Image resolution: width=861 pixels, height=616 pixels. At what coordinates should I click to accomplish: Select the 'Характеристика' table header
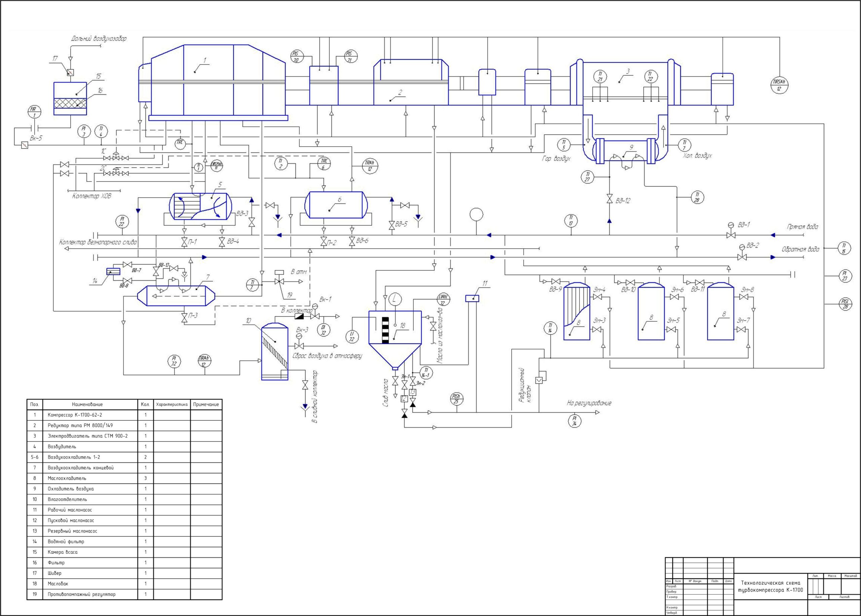pos(172,405)
